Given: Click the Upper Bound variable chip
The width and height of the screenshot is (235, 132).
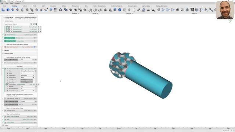Looking at the screenshot, I should (27, 82).
